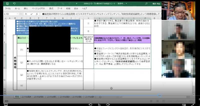Open the ページレイアウト ribbon tab
This screenshot has width=200, height=106.
point(38,8)
